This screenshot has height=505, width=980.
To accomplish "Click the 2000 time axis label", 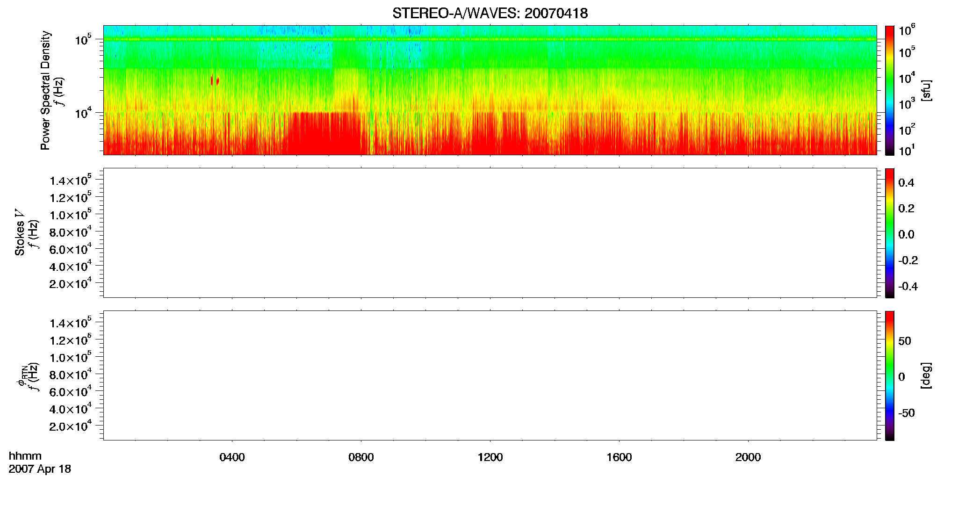I will [x=748, y=457].
